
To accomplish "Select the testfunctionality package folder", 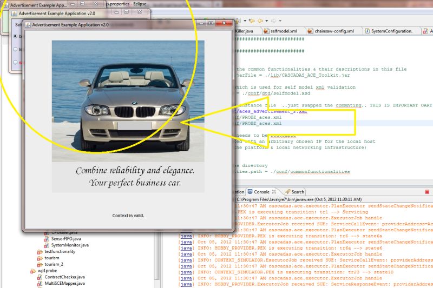I will tap(60, 251).
